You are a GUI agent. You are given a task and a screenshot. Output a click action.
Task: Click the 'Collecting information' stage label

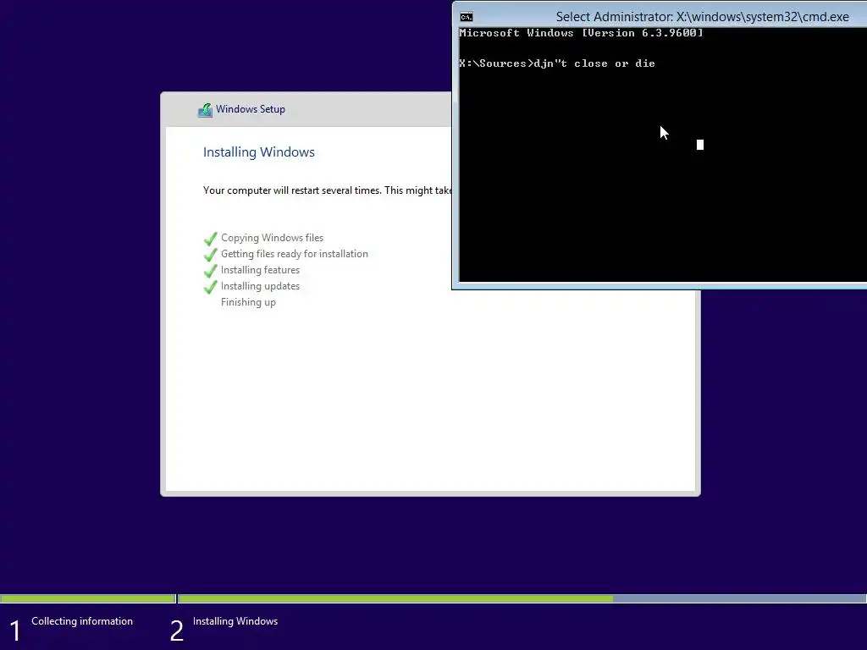click(82, 621)
